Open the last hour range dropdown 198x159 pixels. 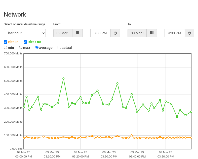click(x=25, y=33)
